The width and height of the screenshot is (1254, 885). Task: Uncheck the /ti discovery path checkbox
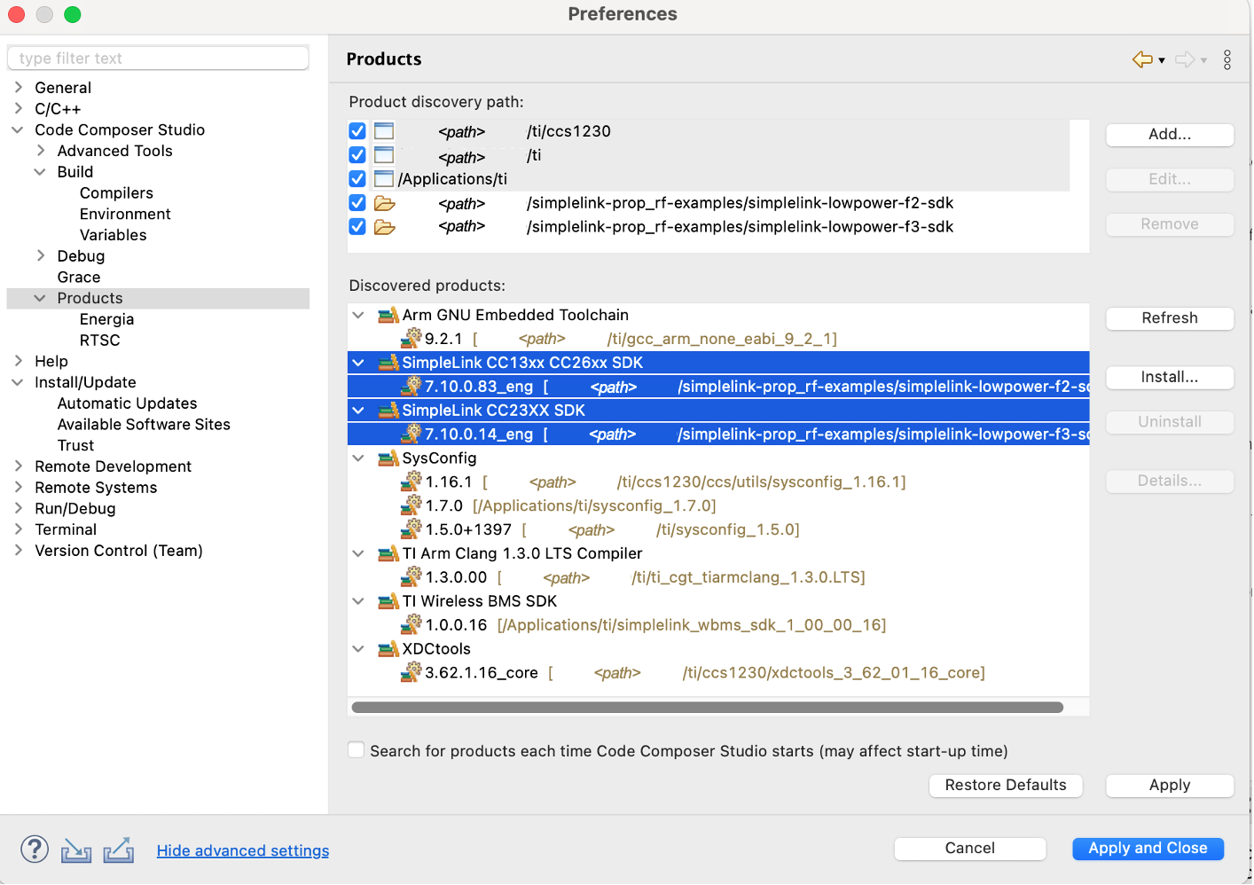(x=357, y=155)
